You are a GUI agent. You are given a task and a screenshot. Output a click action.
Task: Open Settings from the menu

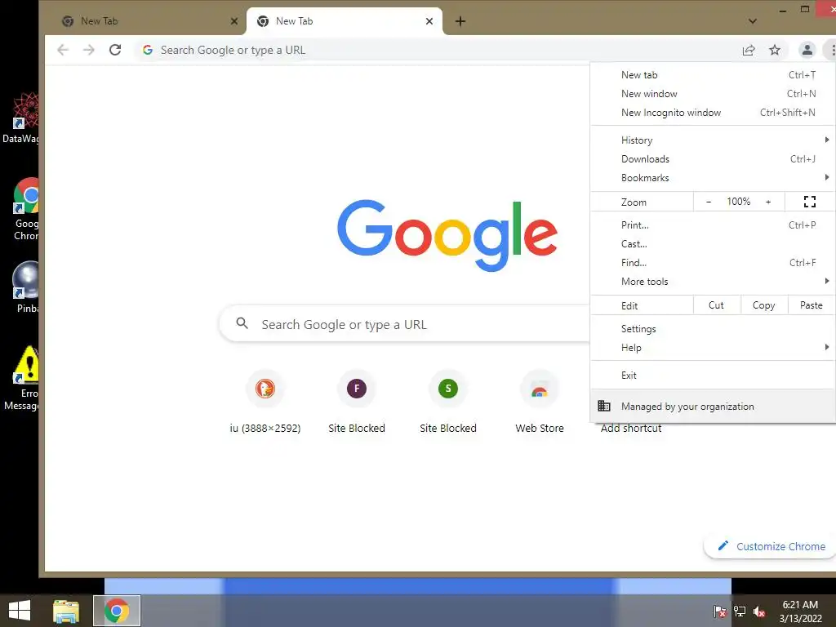713,329
